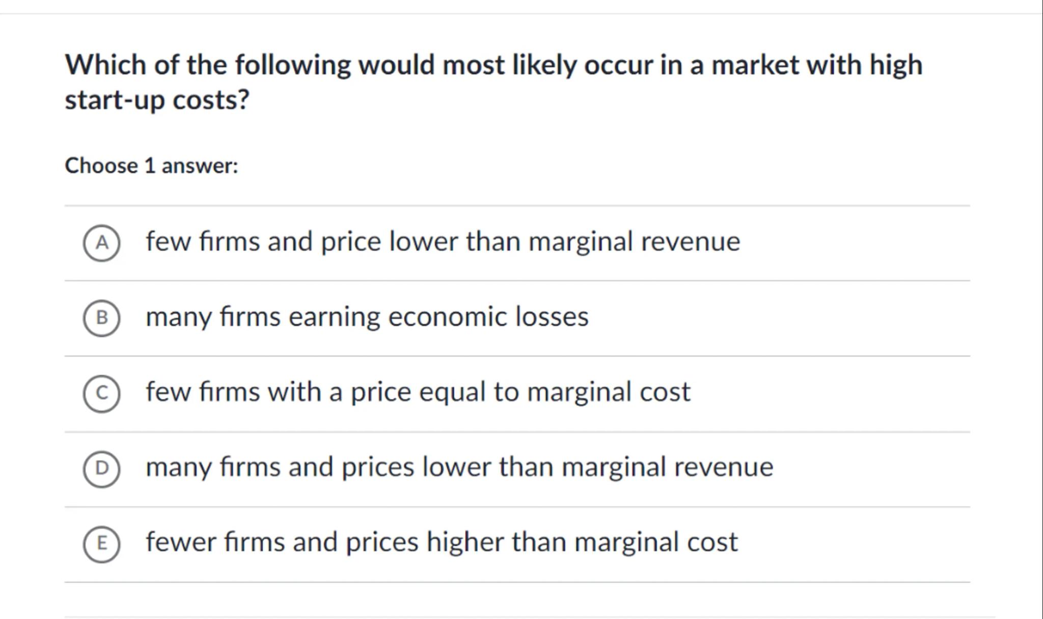The image size is (1043, 619).
Task: Pick the circle labeled D
Action: (x=102, y=468)
